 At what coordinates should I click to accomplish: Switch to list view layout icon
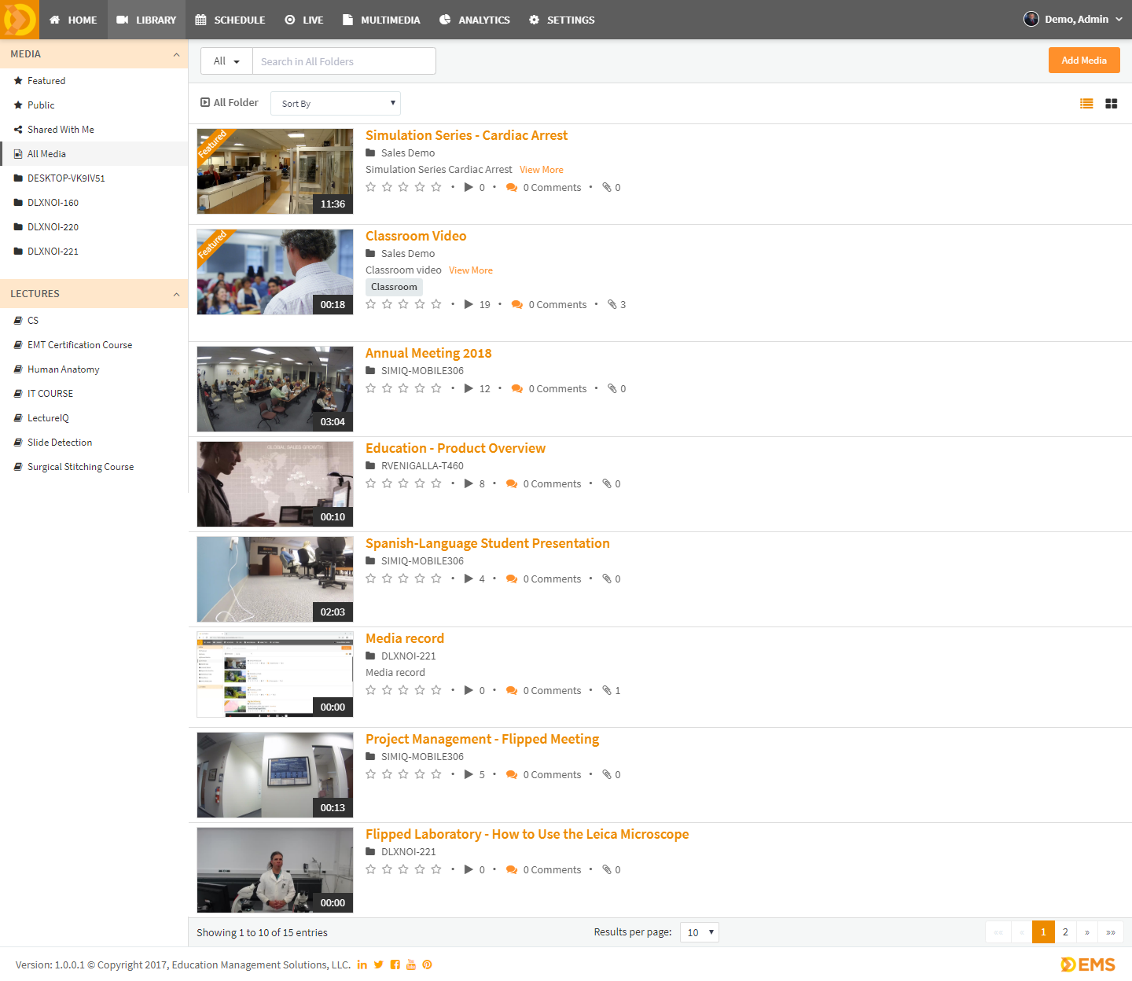[x=1086, y=104]
